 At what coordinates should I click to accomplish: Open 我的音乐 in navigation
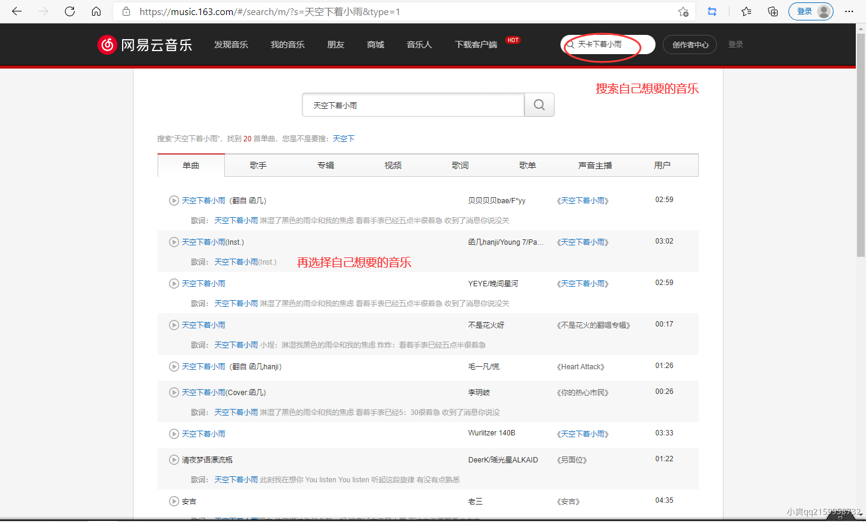click(x=287, y=45)
